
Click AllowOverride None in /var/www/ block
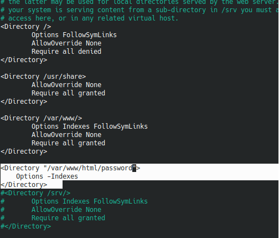(66, 135)
